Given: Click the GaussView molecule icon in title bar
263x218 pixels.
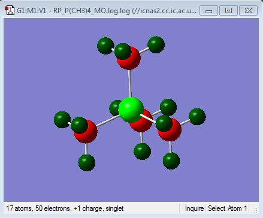Looking at the screenshot, I should (x=10, y=10).
